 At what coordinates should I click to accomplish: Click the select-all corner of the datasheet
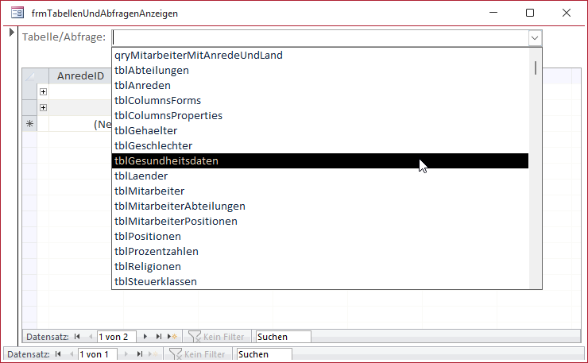(x=30, y=76)
